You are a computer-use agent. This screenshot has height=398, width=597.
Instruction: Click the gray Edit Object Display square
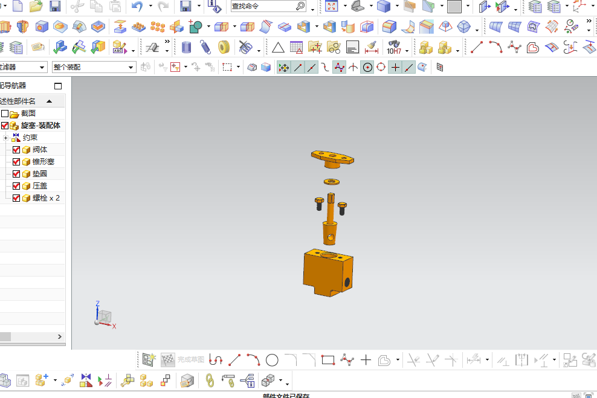click(x=454, y=6)
